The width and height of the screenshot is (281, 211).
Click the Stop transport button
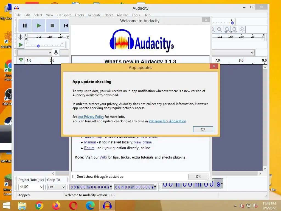click(52, 26)
